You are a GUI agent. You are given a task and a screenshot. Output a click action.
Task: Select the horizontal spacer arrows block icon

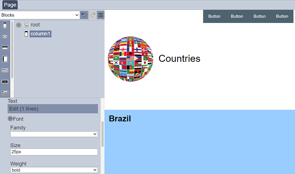[5, 36]
